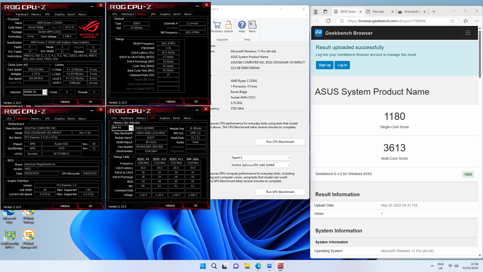
Task: Click the Geekbench Browser logo
Action: pos(318,33)
